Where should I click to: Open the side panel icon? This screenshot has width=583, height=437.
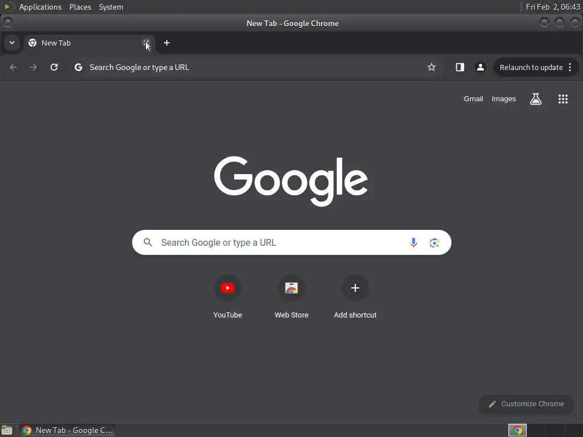pos(460,67)
